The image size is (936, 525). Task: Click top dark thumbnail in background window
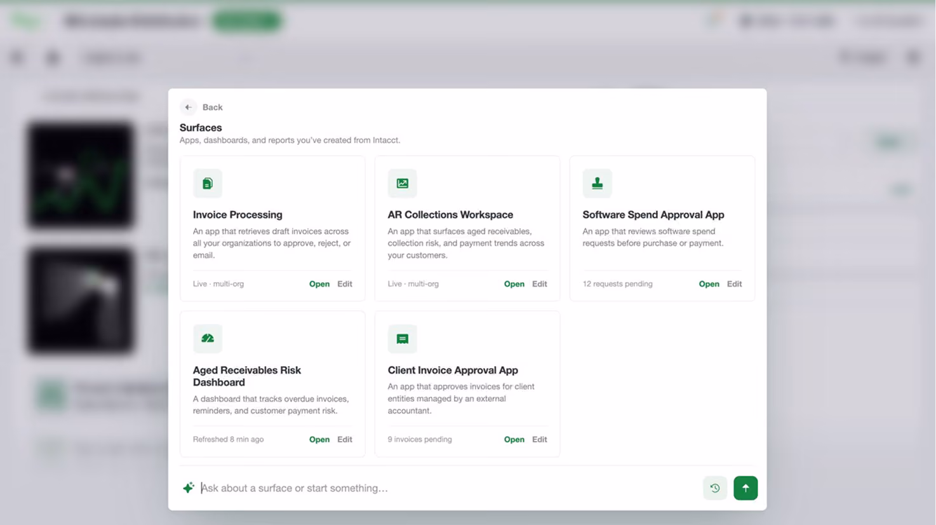point(81,175)
